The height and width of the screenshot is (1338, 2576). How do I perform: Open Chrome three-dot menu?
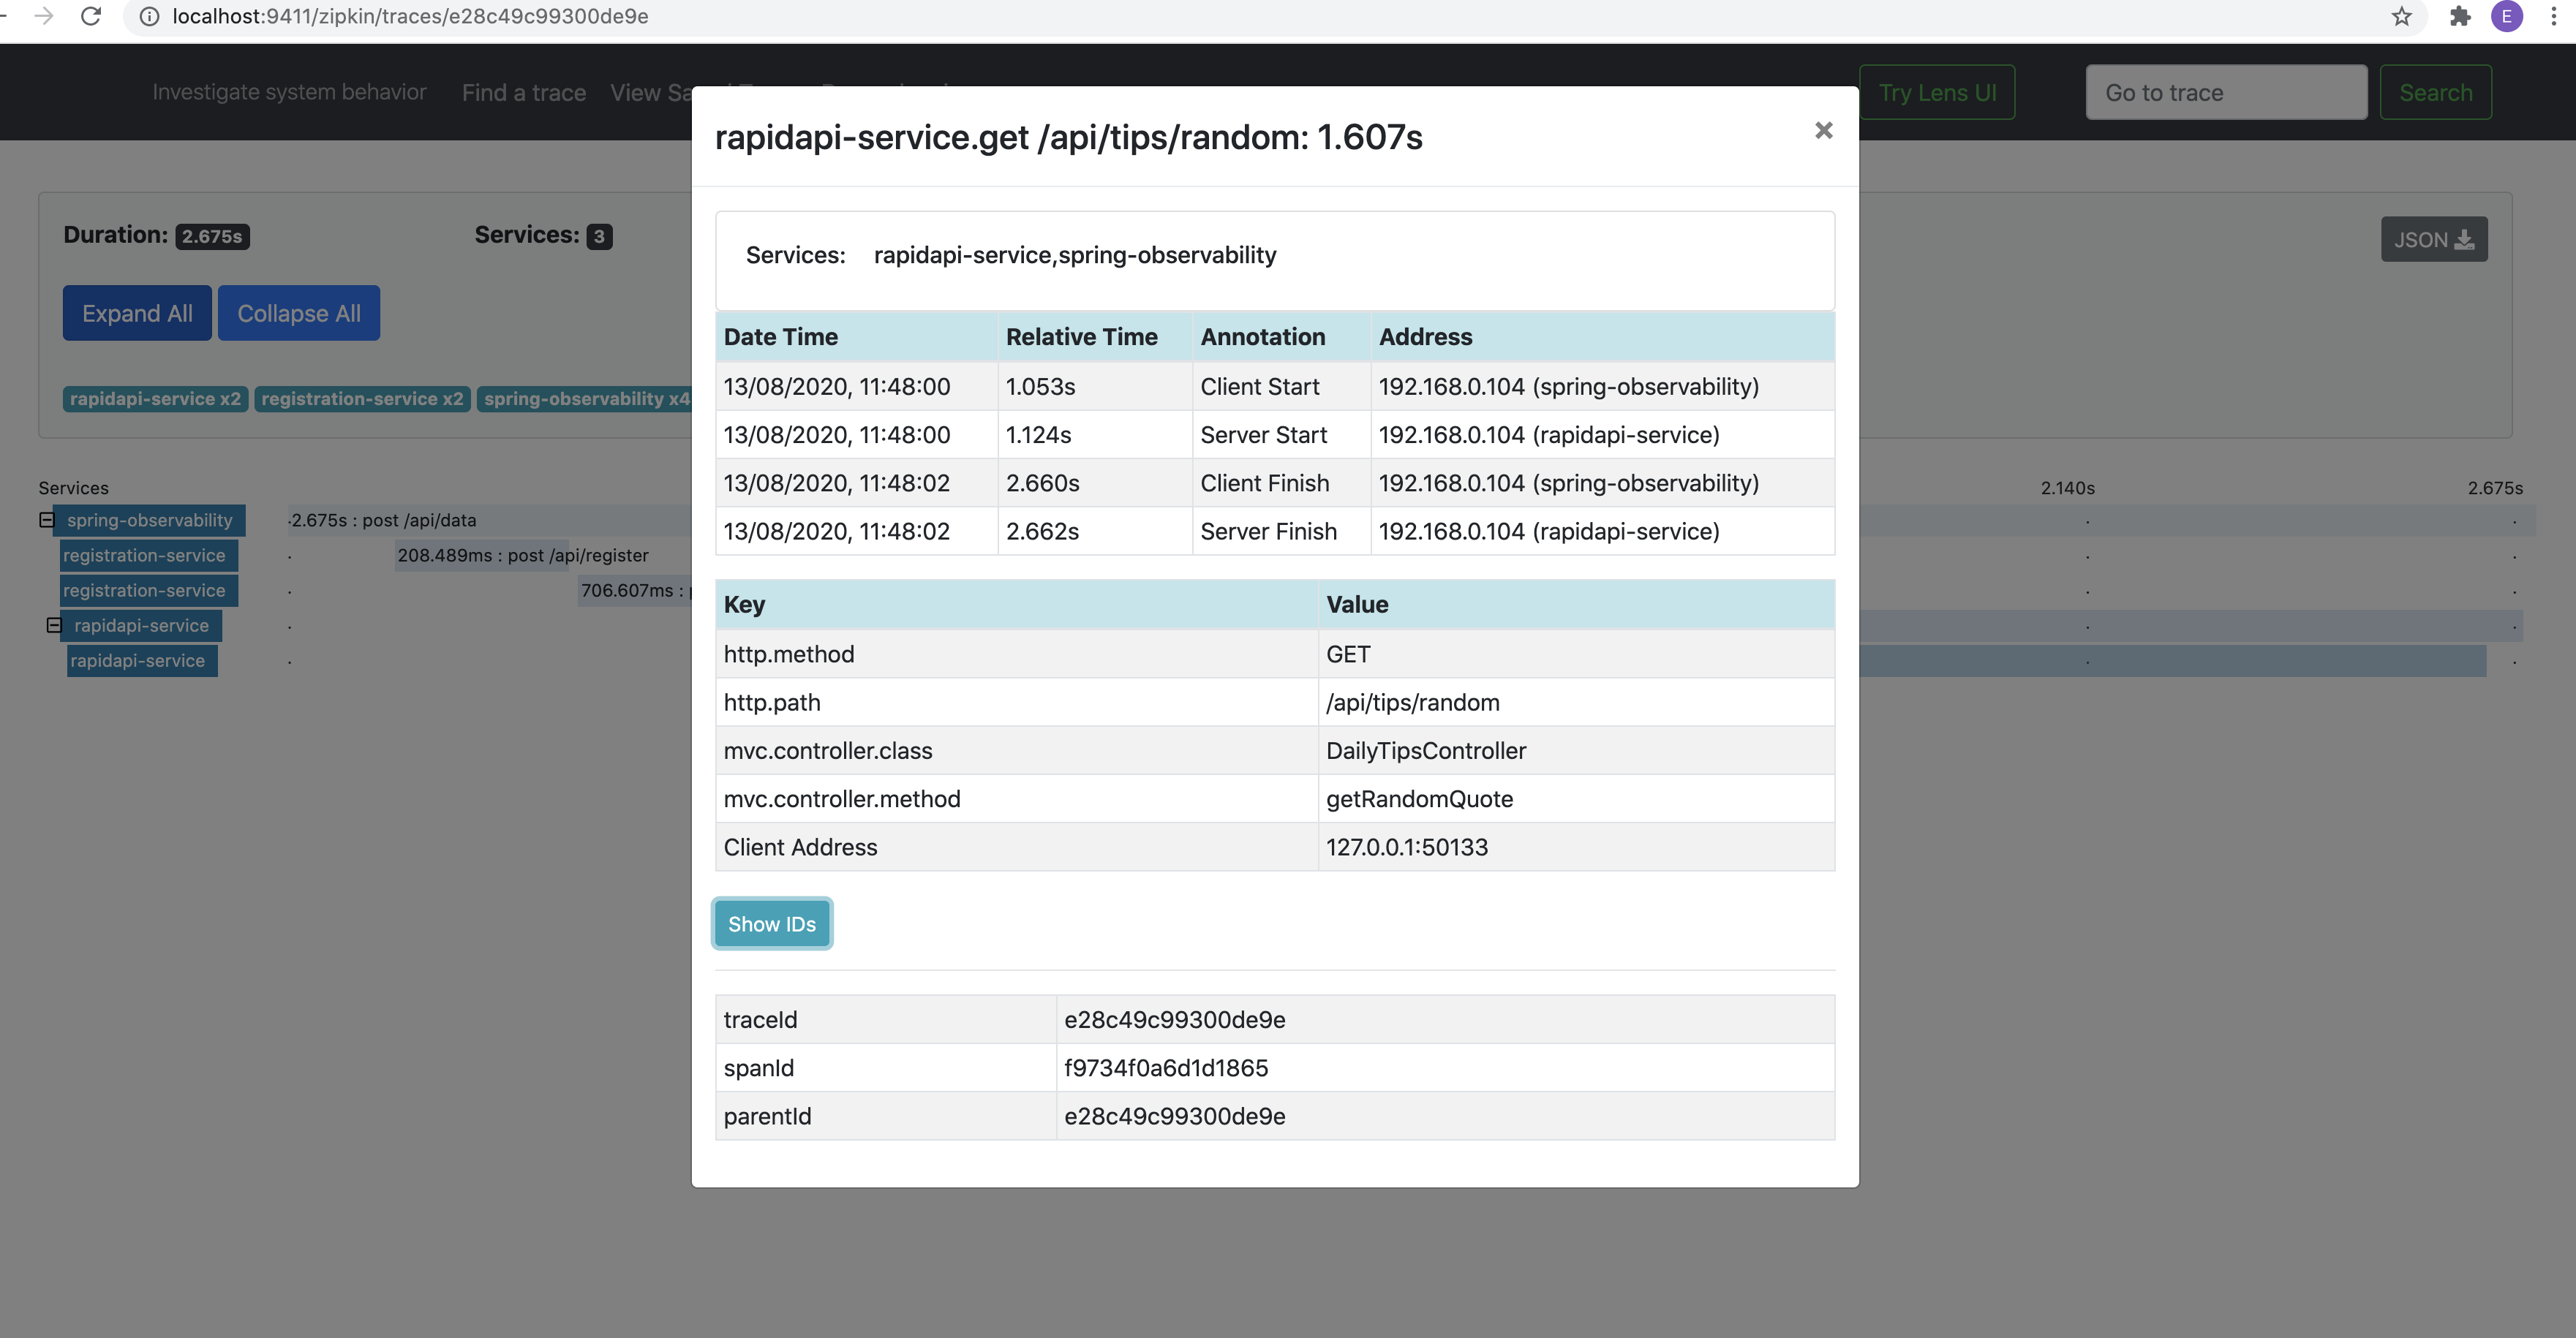click(x=2553, y=16)
